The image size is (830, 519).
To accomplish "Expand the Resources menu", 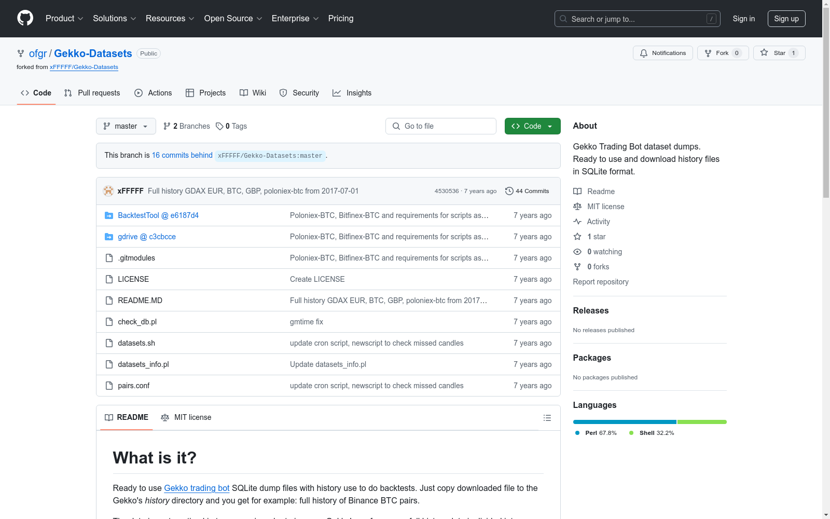I will (170, 18).
